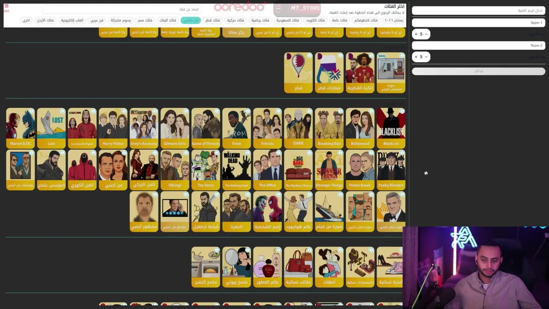
Task: Show info for the شعارات قطر card
Action: click(340, 55)
